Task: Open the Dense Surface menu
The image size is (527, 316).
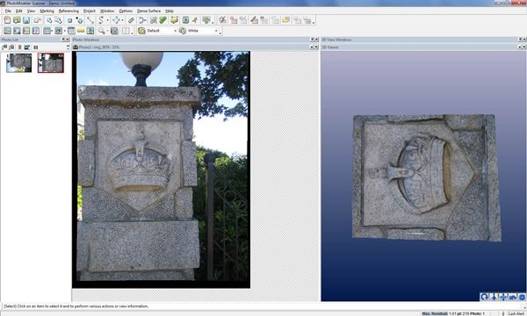Action: [x=148, y=11]
